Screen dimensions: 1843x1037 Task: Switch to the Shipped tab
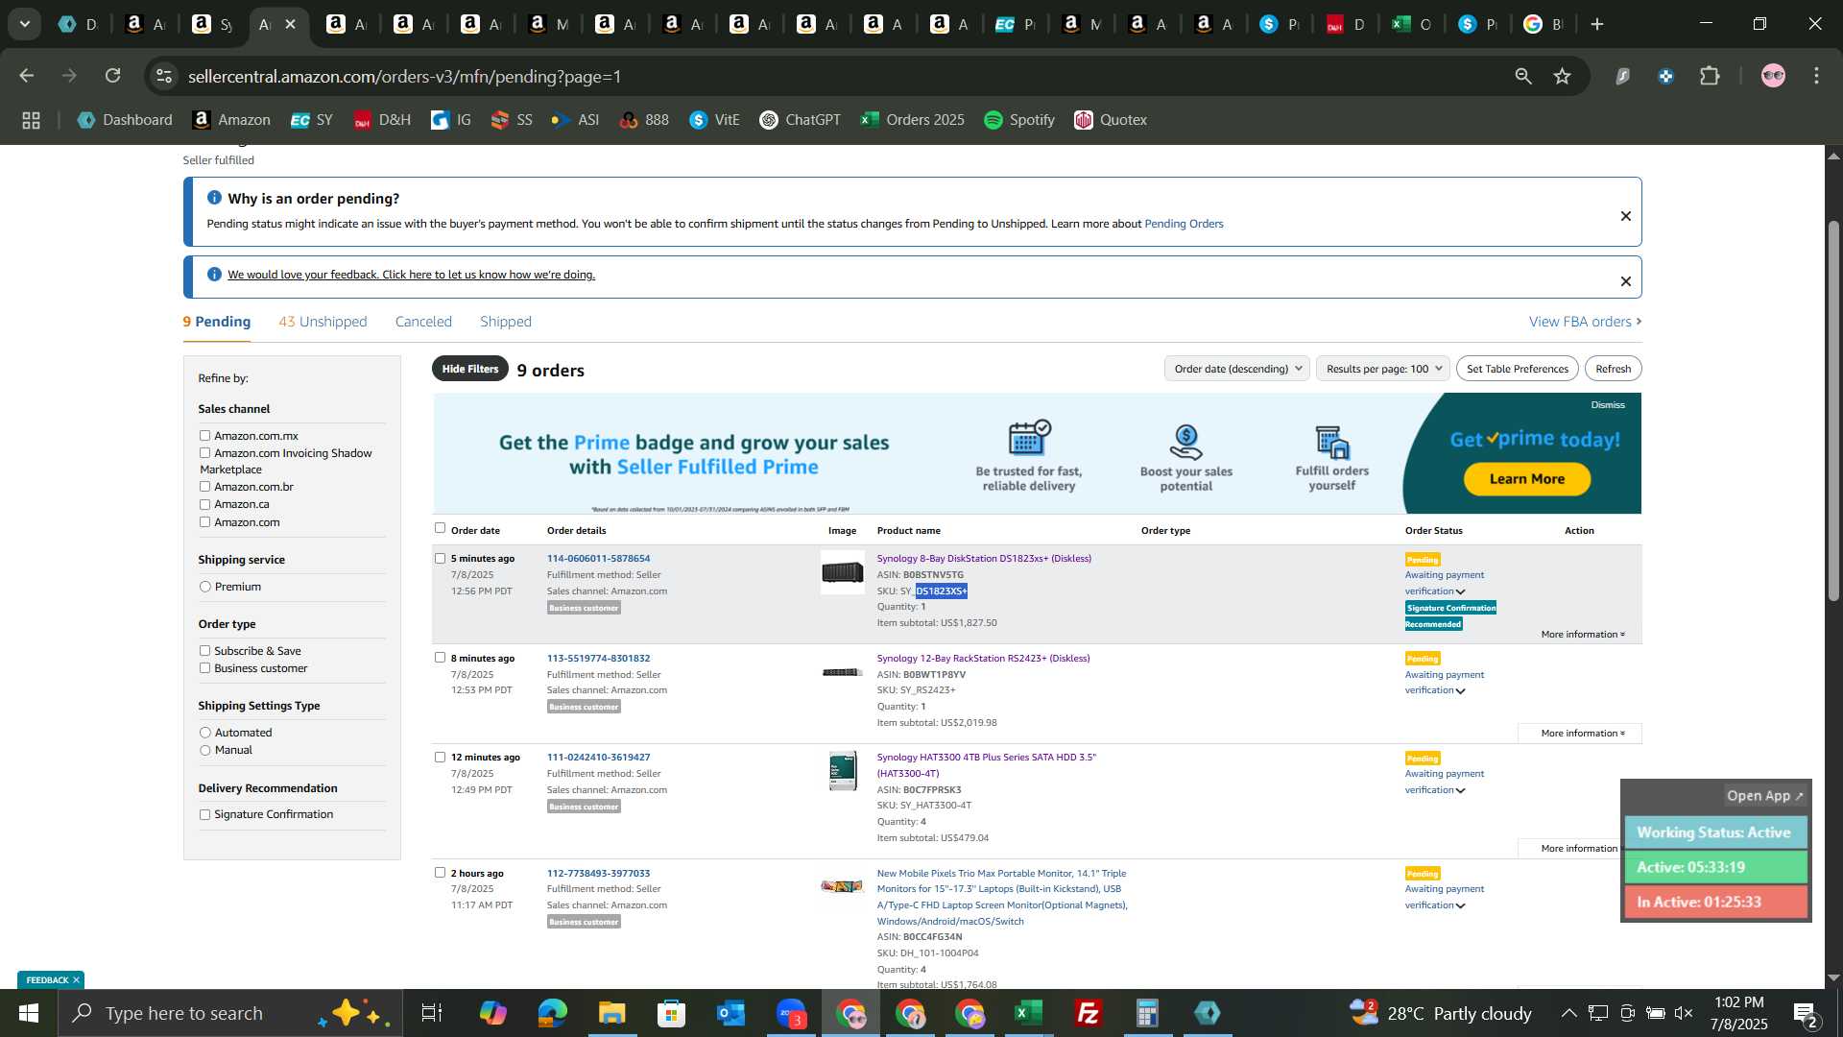(506, 322)
